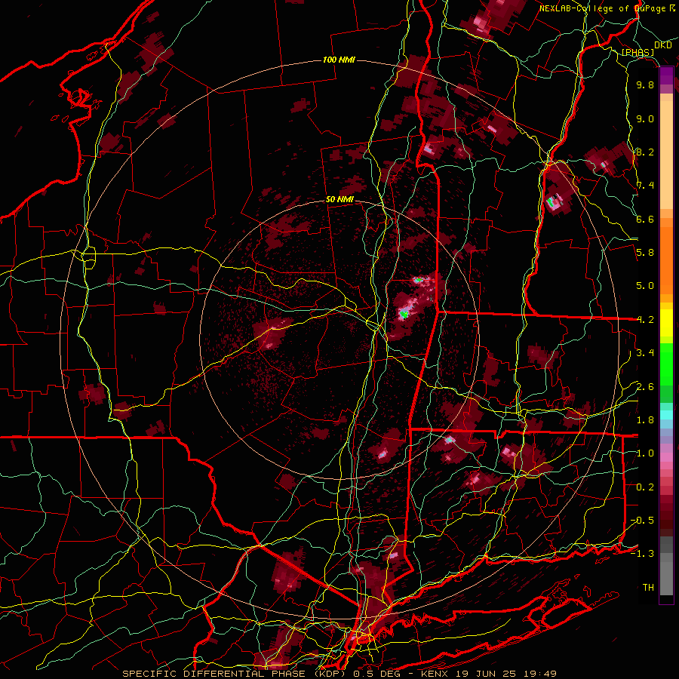The height and width of the screenshot is (679, 679).
Task: Click the 5.8 legend value
Action: (x=645, y=253)
